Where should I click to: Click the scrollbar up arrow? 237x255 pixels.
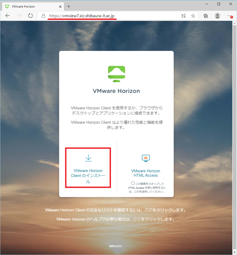click(x=234, y=23)
